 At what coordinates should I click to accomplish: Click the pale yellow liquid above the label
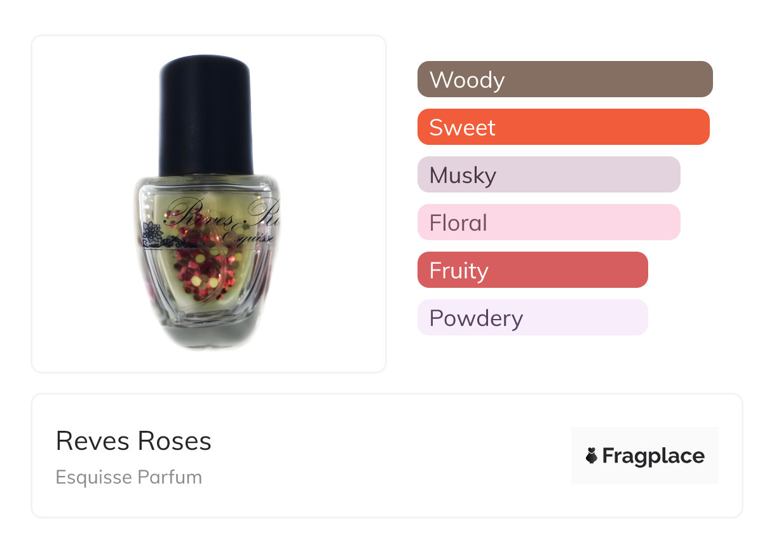[x=210, y=191]
